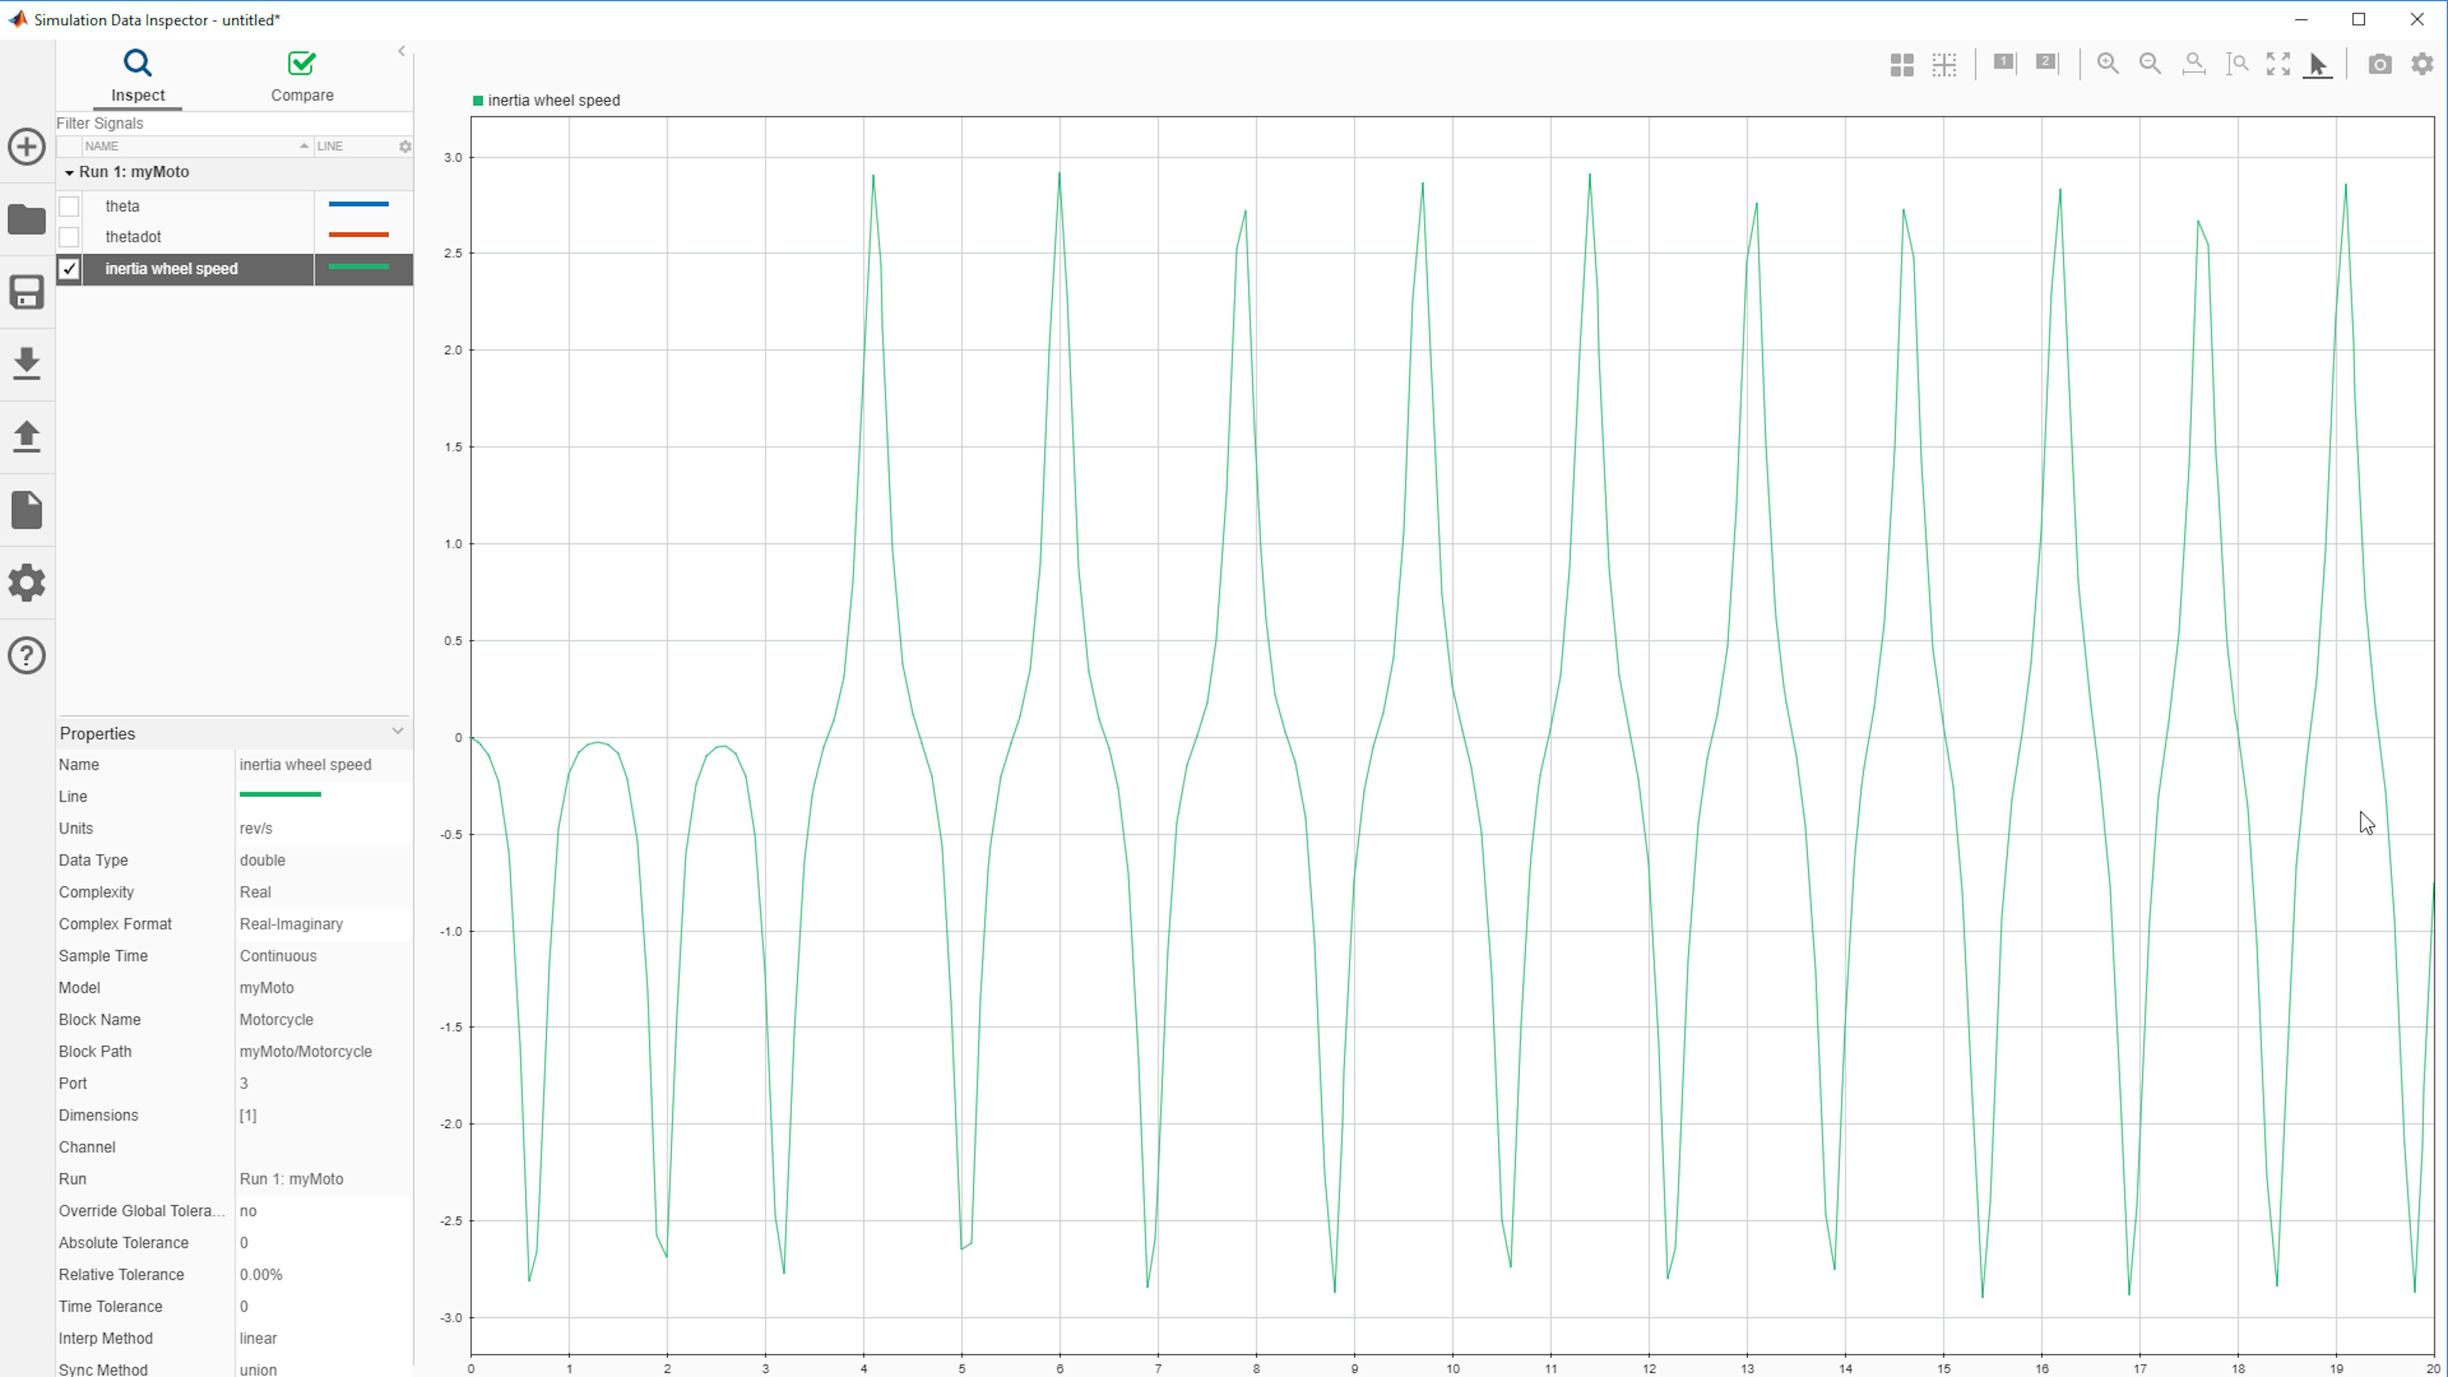Click the Sample Time value Continuous

pyautogui.click(x=278, y=957)
